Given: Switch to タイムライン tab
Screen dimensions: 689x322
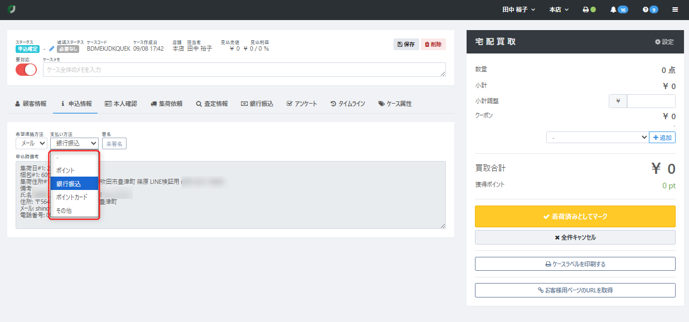Looking at the screenshot, I should click(348, 104).
